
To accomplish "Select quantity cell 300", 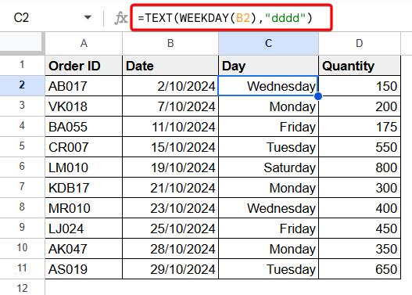I will 360,188.
